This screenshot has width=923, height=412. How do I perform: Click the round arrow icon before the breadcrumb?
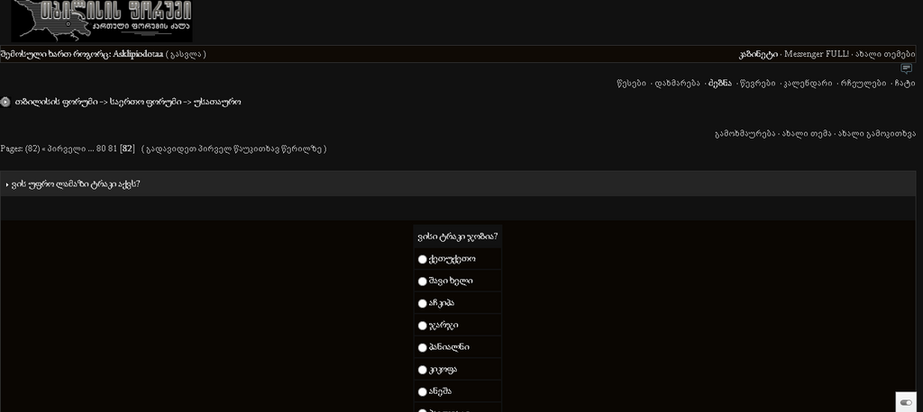(5, 102)
